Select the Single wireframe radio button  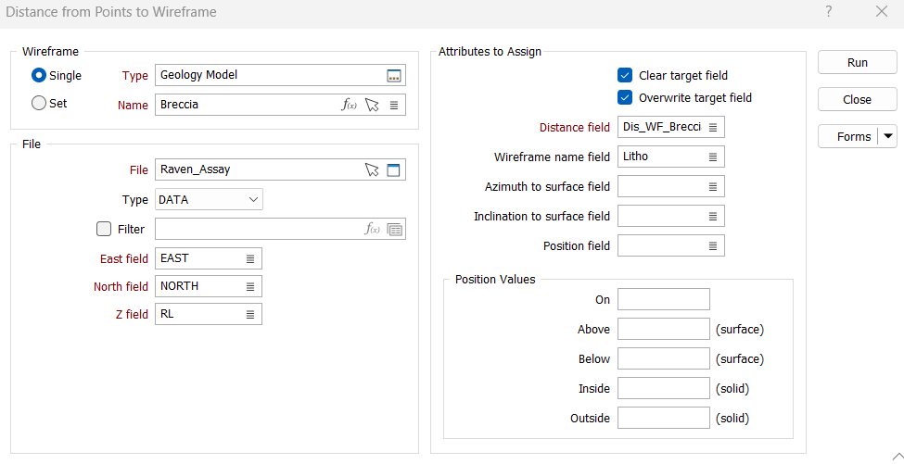click(x=39, y=76)
